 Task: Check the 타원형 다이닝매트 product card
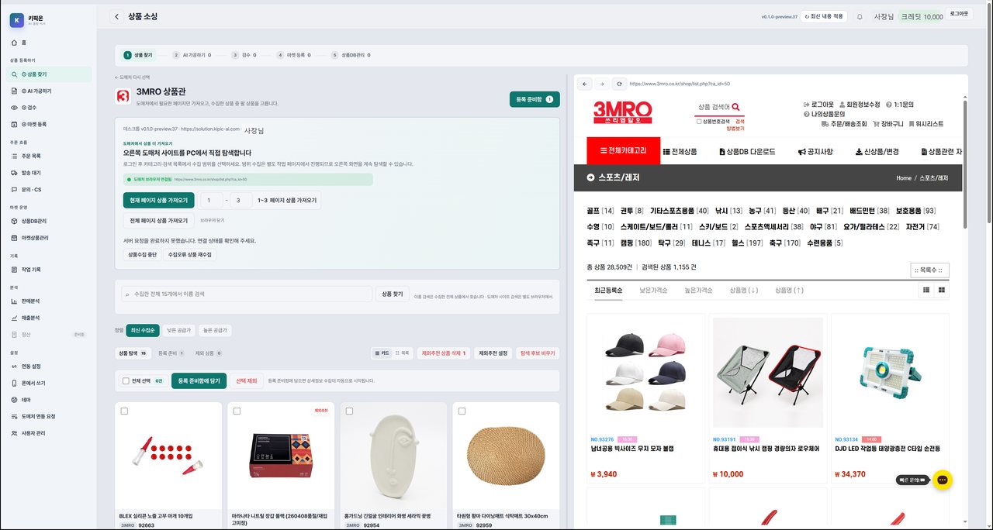(x=462, y=411)
